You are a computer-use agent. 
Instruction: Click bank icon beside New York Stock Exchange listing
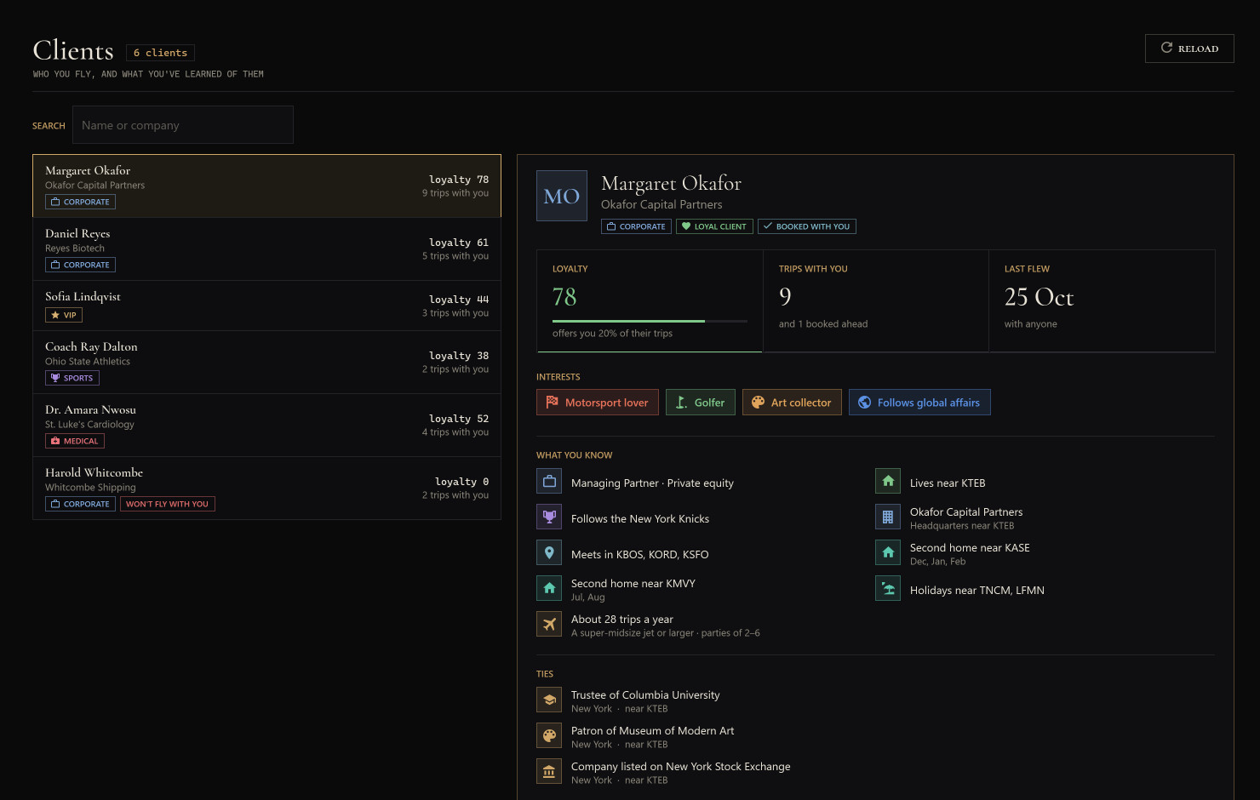coord(549,772)
